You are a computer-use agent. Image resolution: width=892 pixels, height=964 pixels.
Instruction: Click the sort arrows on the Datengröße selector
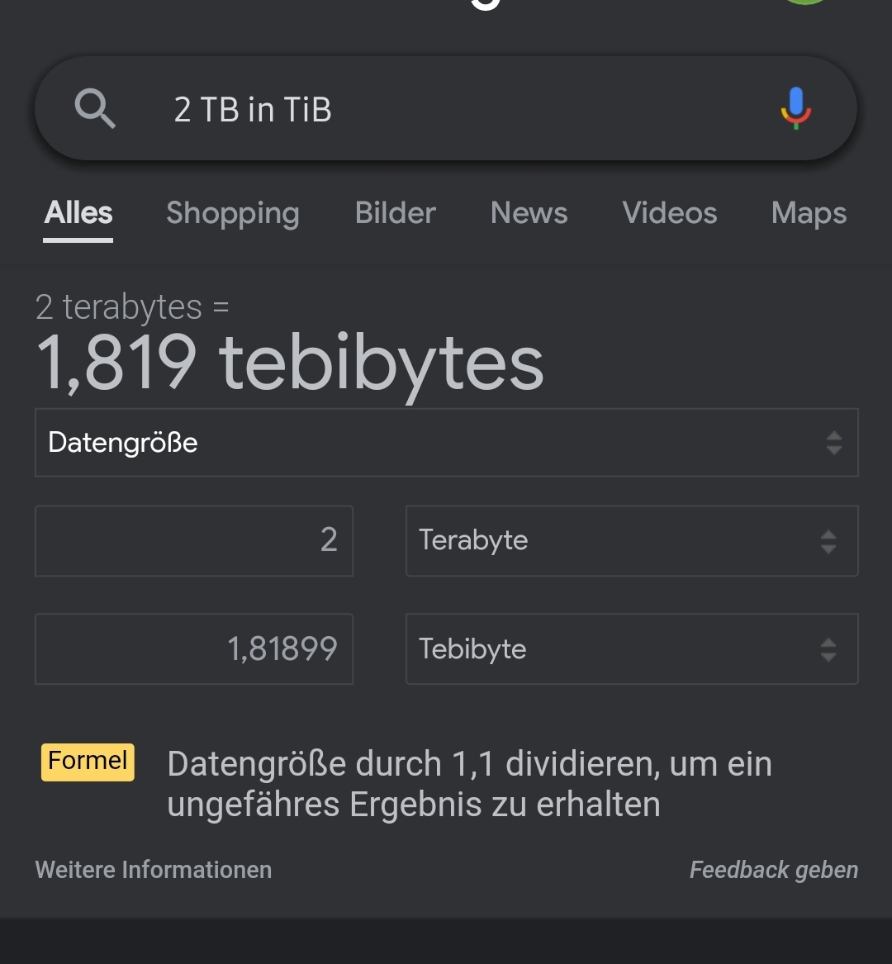(x=833, y=443)
